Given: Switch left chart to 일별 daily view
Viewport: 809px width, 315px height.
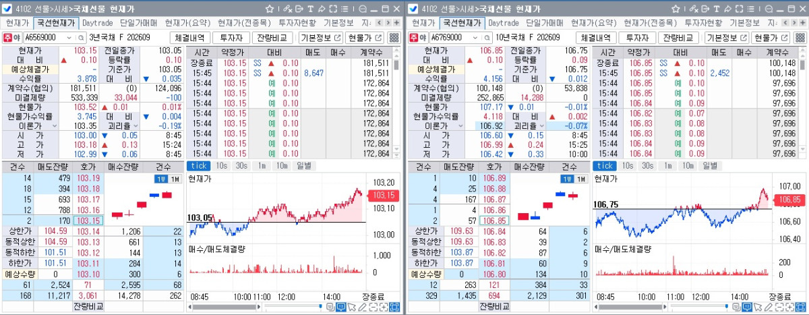Looking at the screenshot, I should (x=303, y=165).
